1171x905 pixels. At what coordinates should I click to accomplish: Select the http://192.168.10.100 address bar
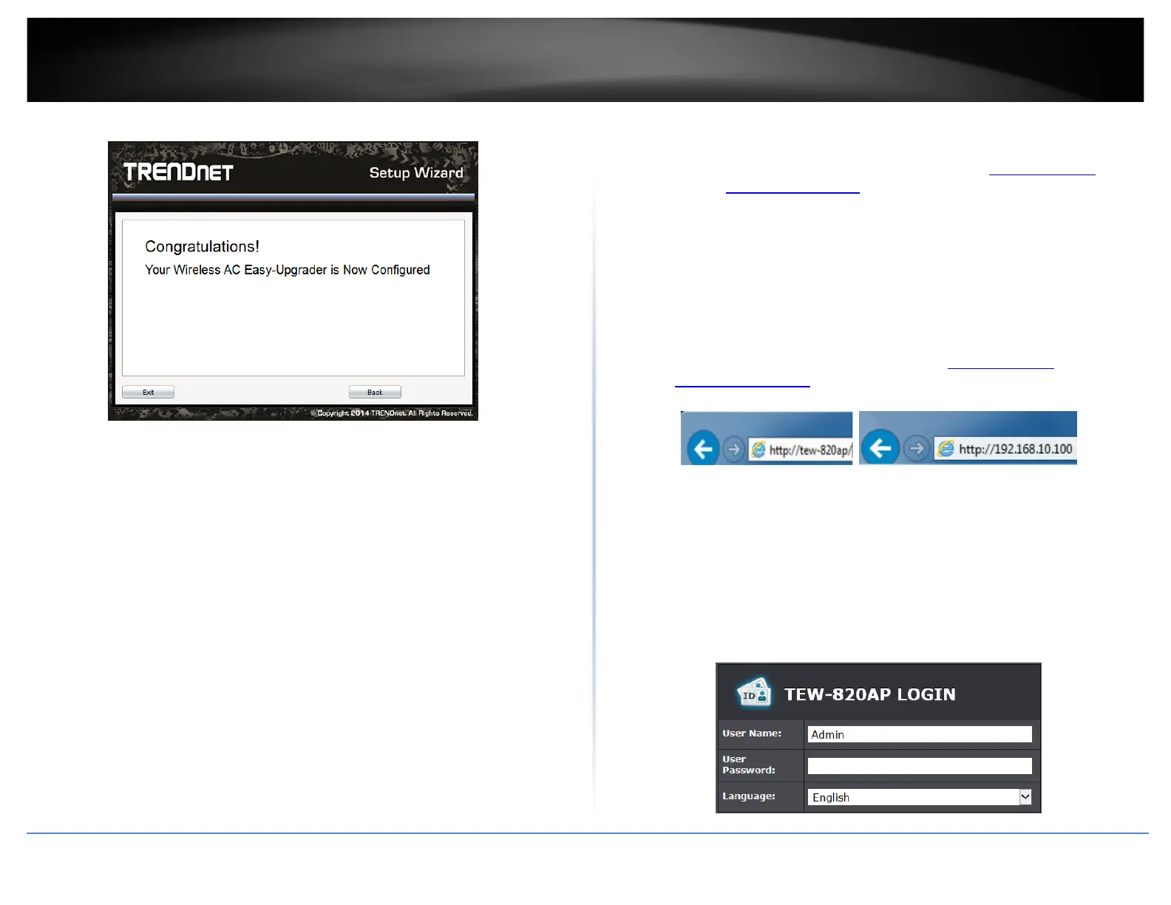(1005, 448)
